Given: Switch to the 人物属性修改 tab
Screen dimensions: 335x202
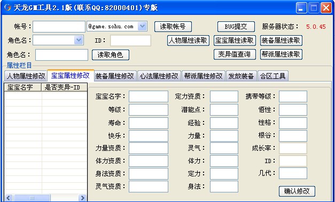Looking at the screenshot, I should 26,76.
